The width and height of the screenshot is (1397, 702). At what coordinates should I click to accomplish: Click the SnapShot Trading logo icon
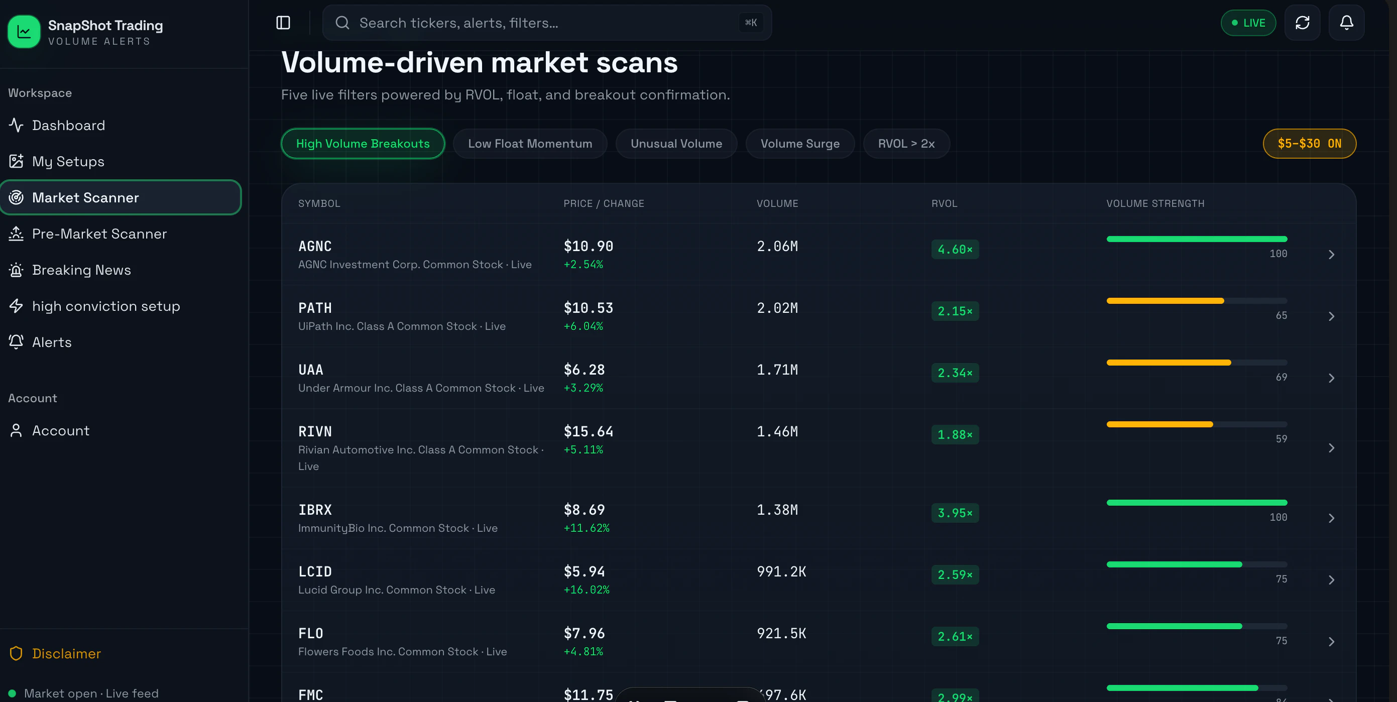(24, 32)
